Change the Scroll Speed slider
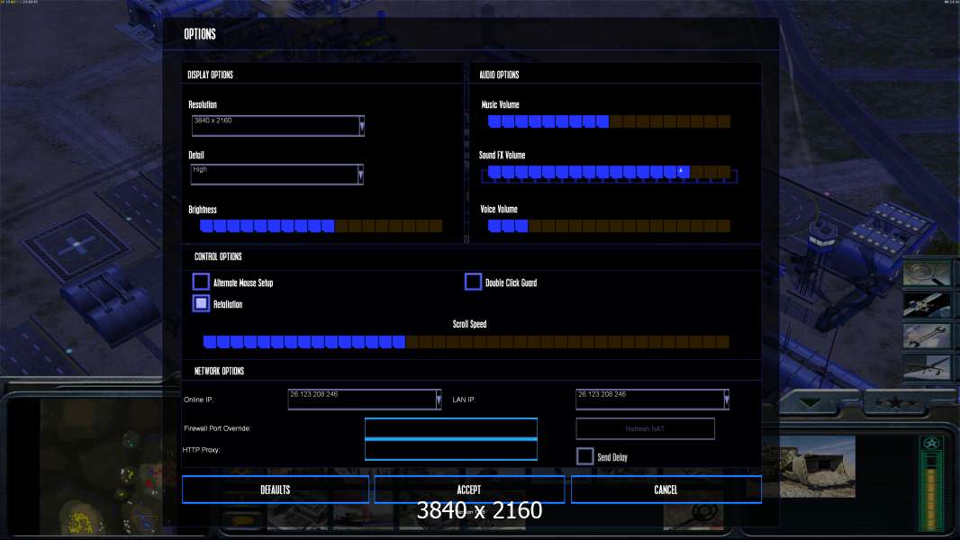The image size is (960, 540). coord(466,342)
